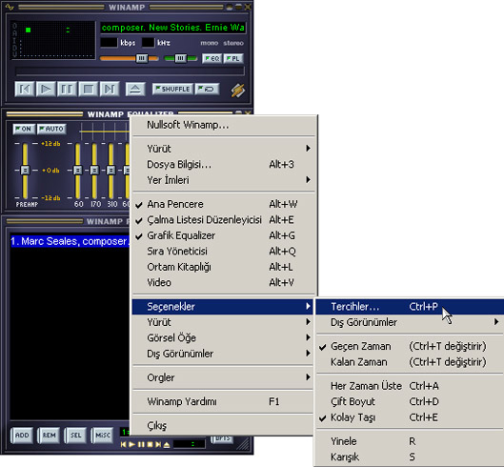This screenshot has width=504, height=467.
Task: Enable Sıra Yöneticisi window
Action: 223,252
